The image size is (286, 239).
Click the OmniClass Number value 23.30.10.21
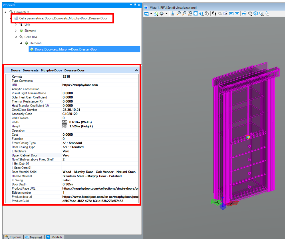71,110
